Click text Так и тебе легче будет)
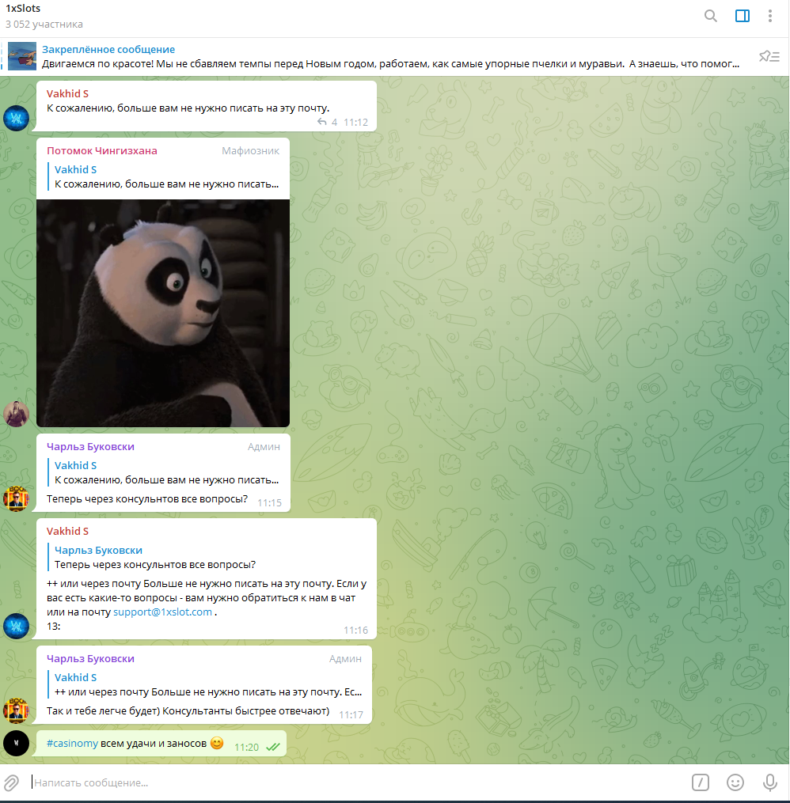790x803 pixels. tap(103, 710)
